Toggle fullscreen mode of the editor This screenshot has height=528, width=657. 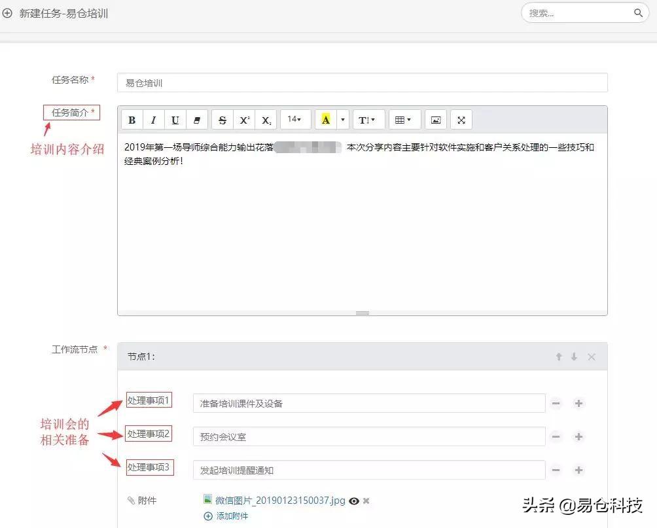click(461, 119)
